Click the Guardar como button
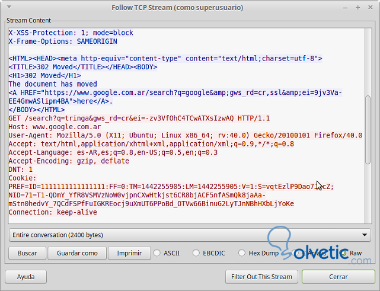This screenshot has height=291, width=380. pos(77,253)
